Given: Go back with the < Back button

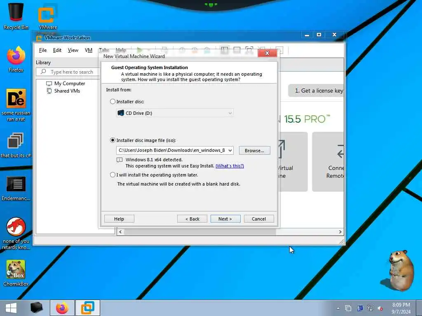Looking at the screenshot, I should click(192, 219).
